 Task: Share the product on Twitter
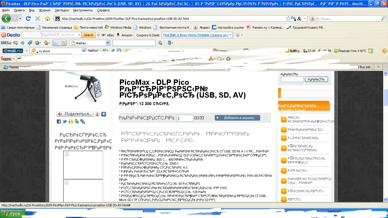(65, 121)
